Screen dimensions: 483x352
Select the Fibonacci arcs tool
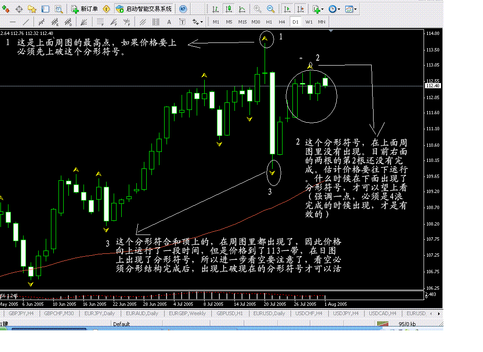tap(126, 22)
